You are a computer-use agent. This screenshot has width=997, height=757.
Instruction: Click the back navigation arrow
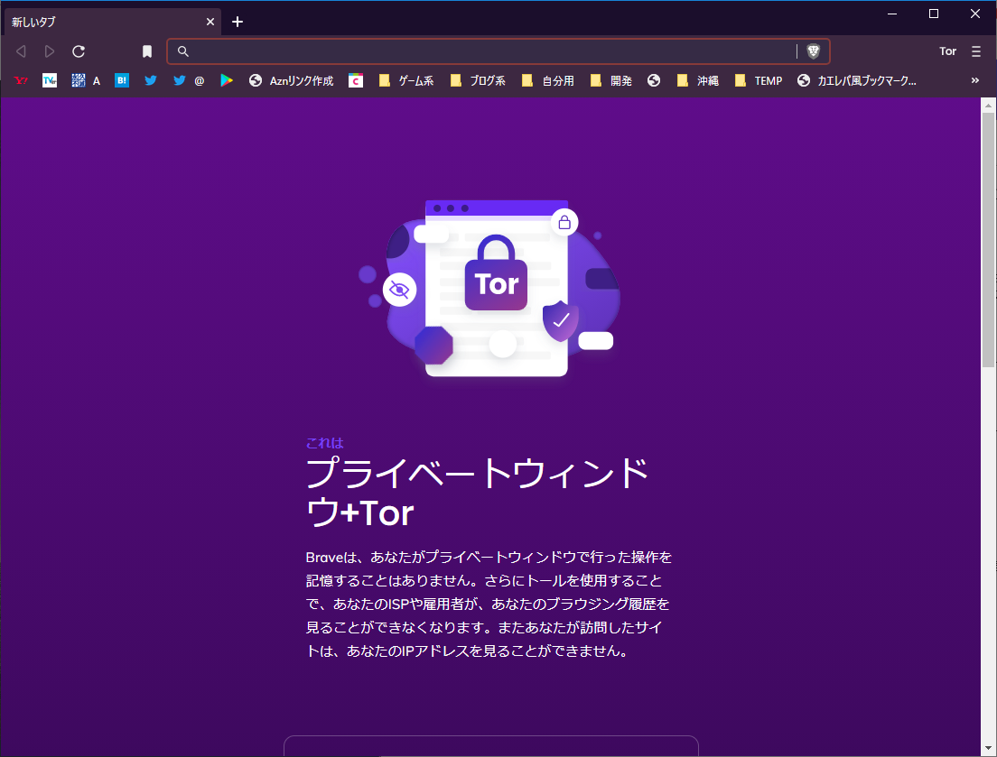20,51
